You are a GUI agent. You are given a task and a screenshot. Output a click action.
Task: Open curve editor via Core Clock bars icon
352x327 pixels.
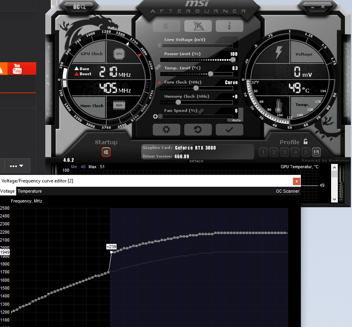[x=159, y=82]
